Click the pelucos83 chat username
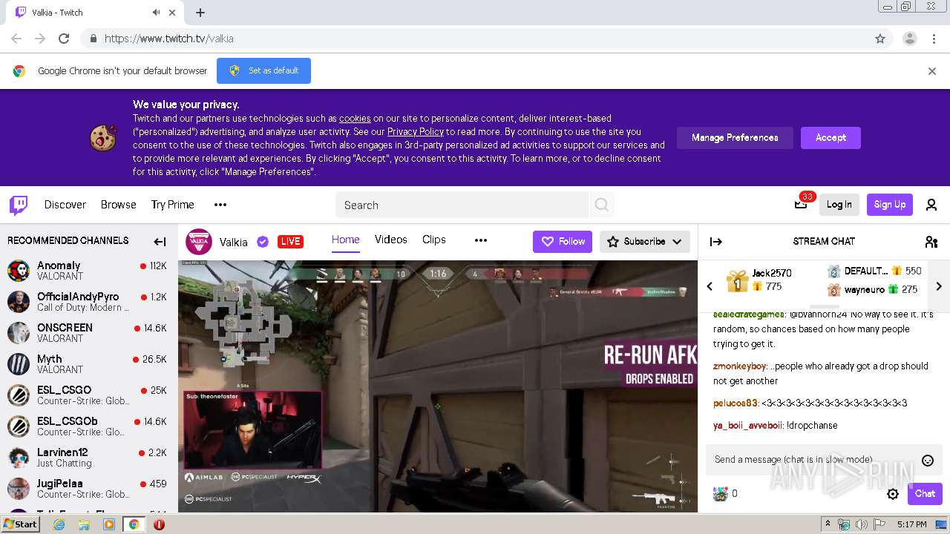The height and width of the screenshot is (534, 950). point(736,403)
